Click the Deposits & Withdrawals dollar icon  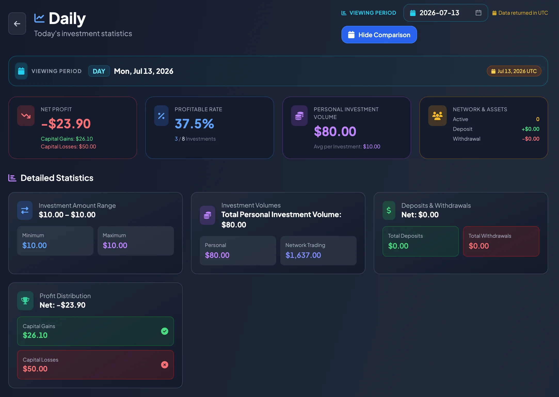pos(389,210)
